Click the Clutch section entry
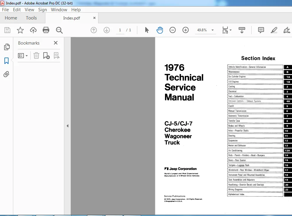 click(255, 106)
